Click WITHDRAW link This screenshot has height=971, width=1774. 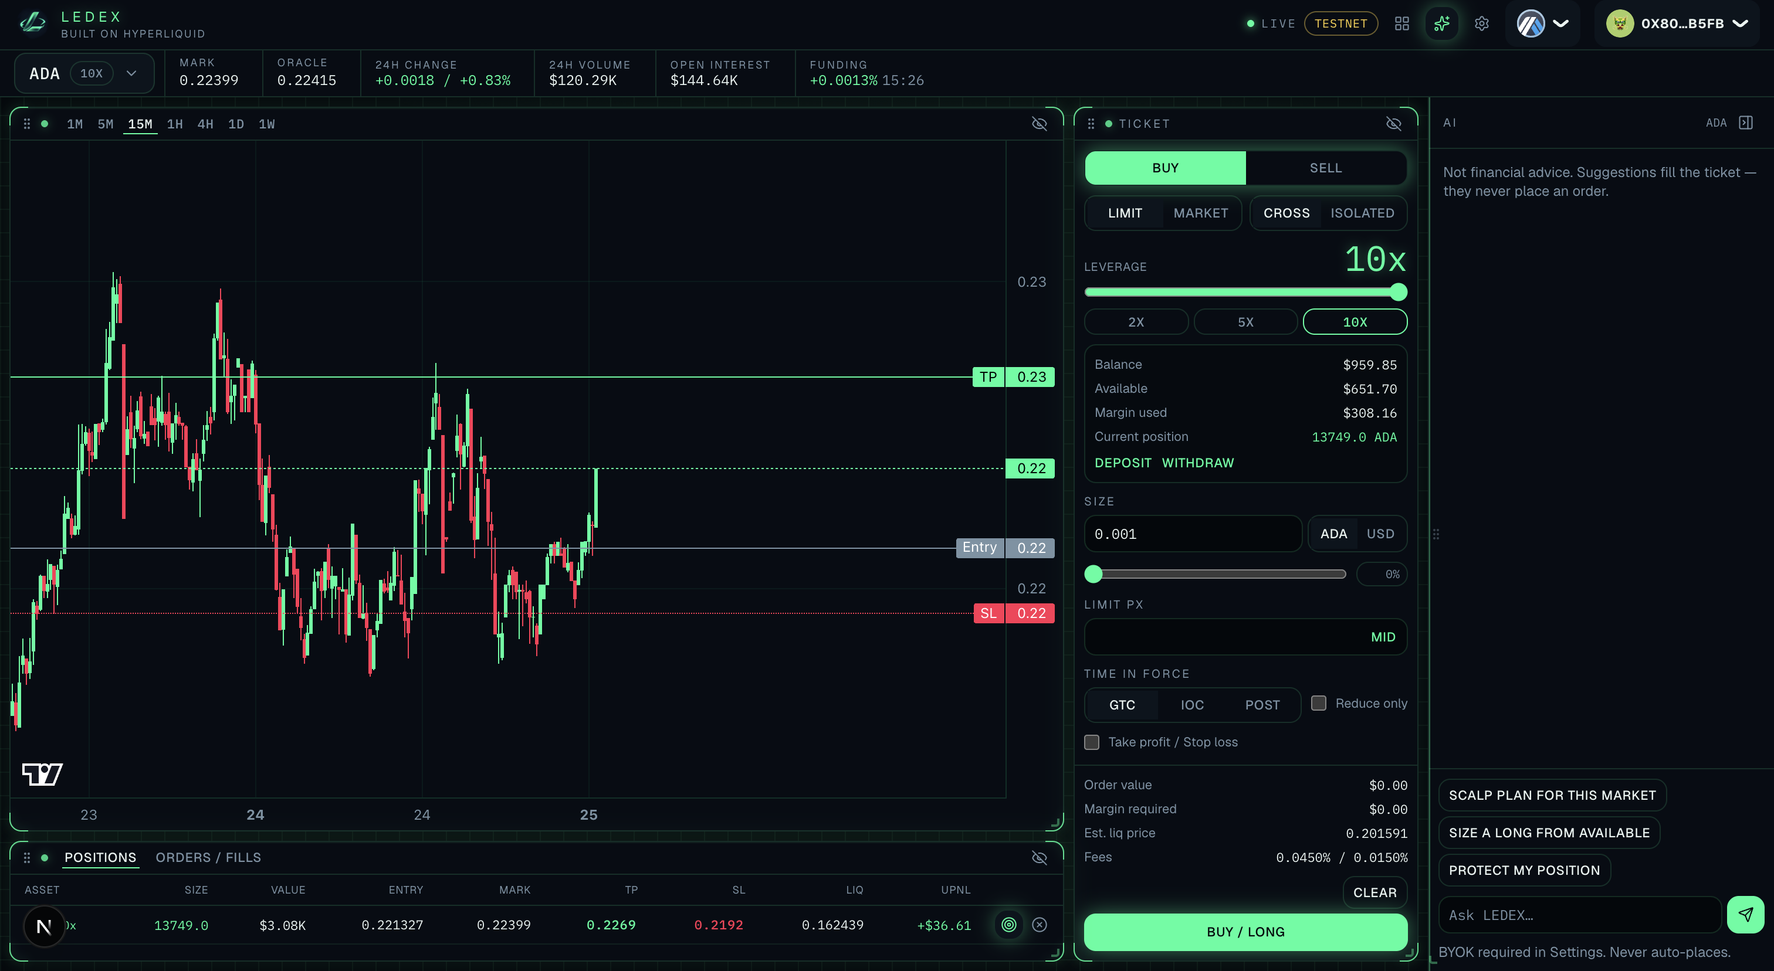pos(1199,463)
